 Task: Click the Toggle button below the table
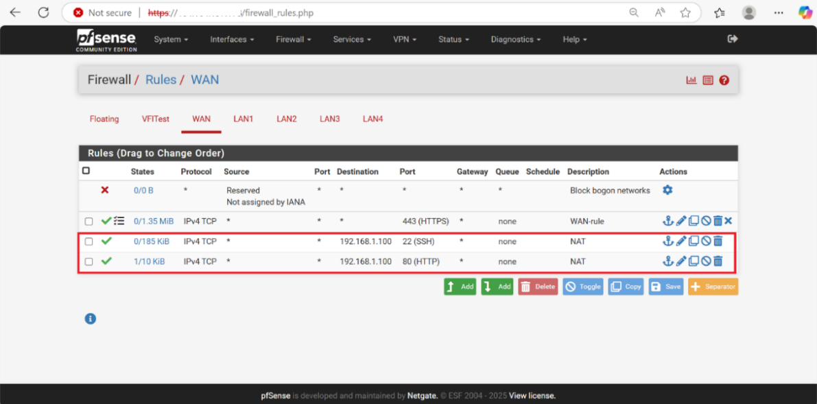(x=583, y=287)
